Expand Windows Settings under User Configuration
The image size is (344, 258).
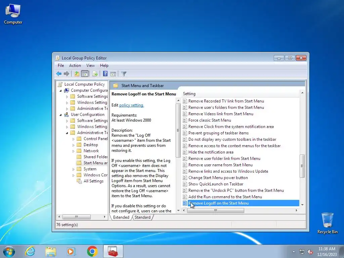(67, 127)
